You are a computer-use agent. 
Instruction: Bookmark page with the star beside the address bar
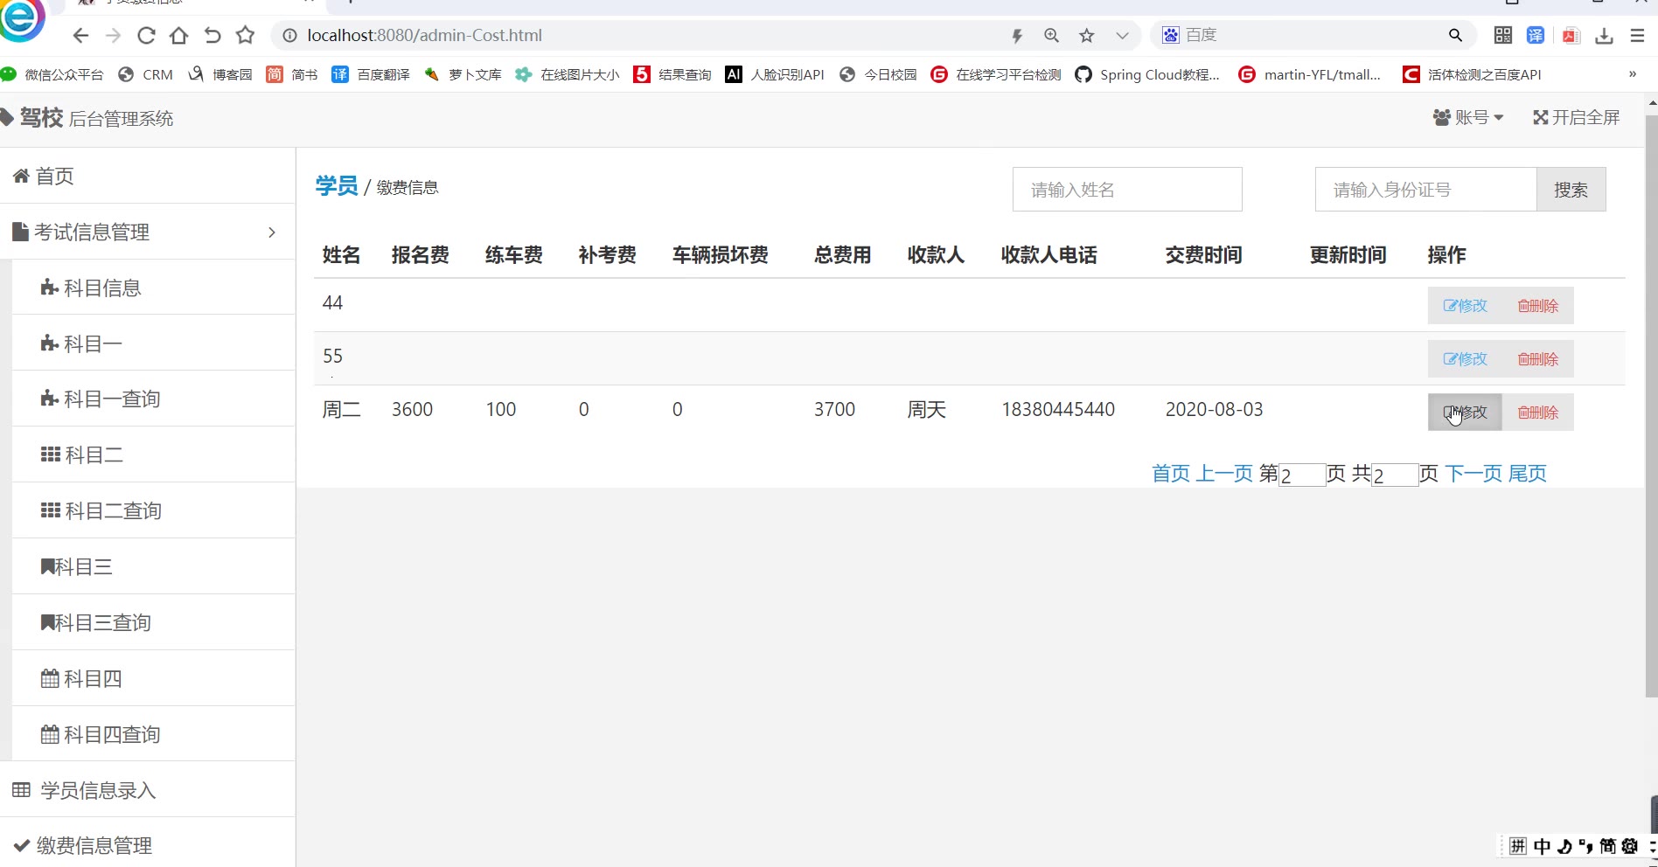pyautogui.click(x=246, y=36)
